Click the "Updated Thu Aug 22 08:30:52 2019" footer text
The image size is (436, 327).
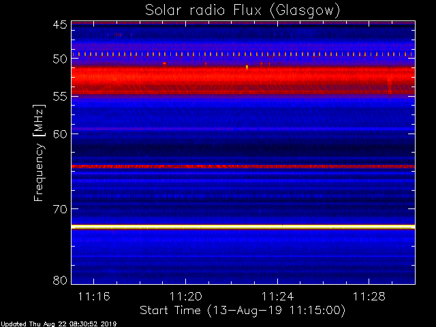[59, 324]
